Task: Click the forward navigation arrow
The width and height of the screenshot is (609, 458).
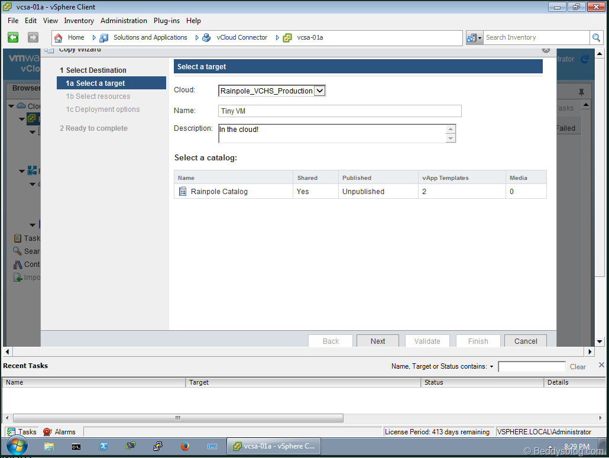Action: (33, 37)
